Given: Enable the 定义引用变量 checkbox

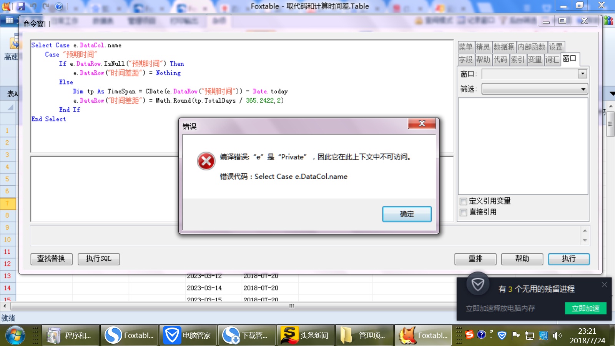Looking at the screenshot, I should coord(464,201).
